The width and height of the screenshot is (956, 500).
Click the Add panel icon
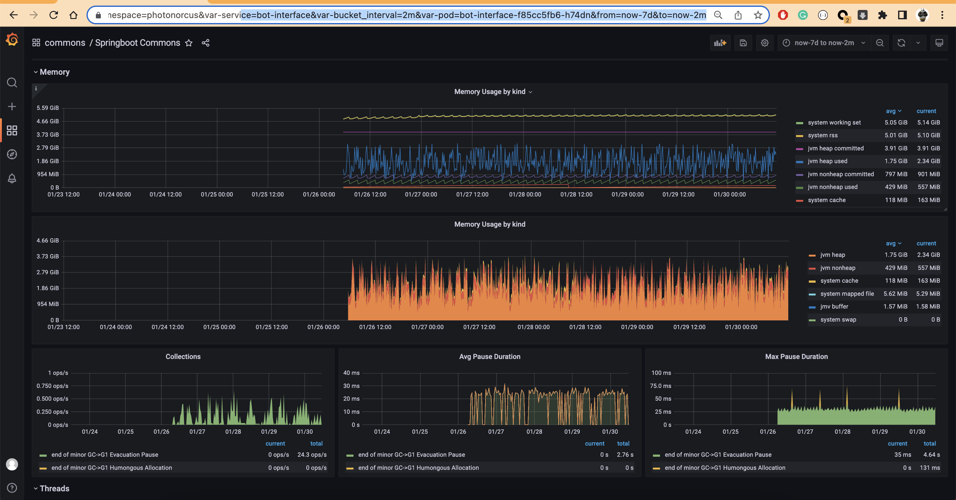(x=720, y=43)
